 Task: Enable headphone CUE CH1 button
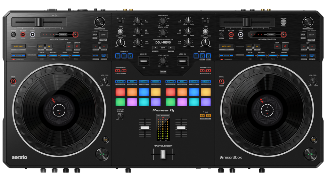(x=202, y=116)
